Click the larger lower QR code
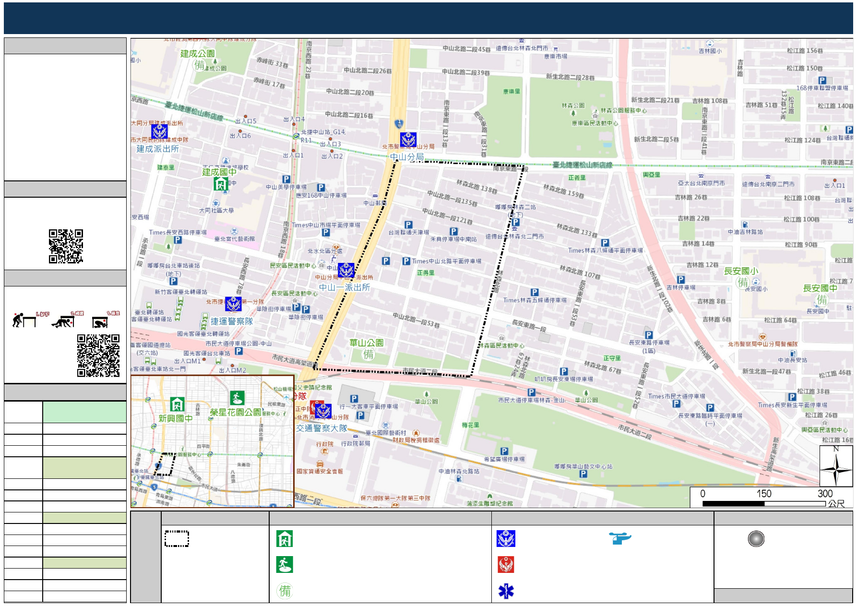The width and height of the screenshot is (857, 606). click(x=98, y=356)
